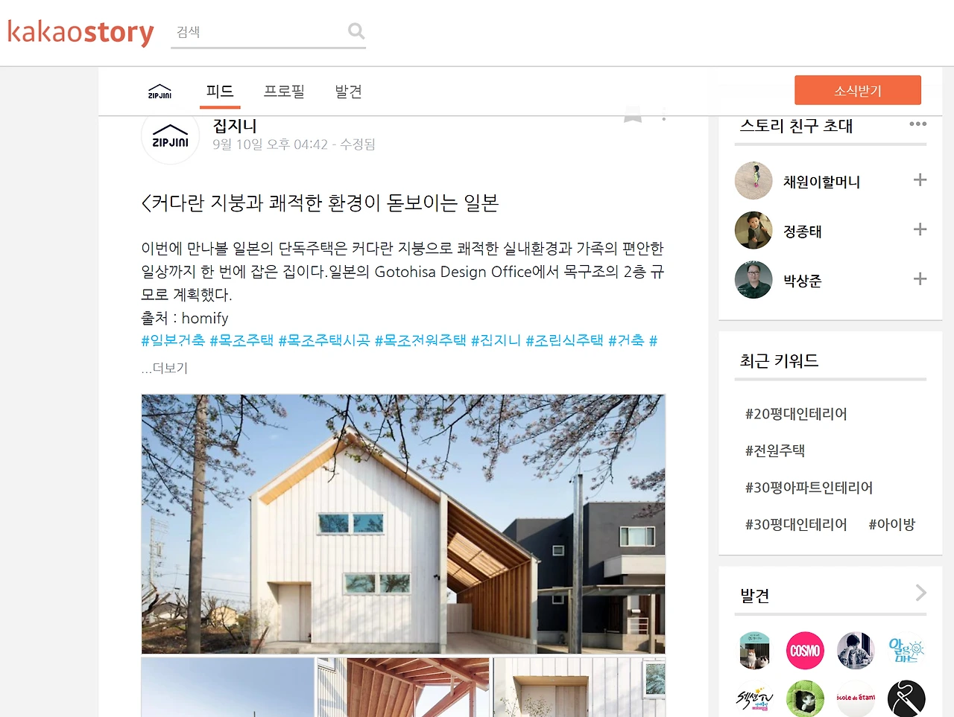Click the orange 소식받기 button
This screenshot has width=954, height=717.
click(x=858, y=90)
